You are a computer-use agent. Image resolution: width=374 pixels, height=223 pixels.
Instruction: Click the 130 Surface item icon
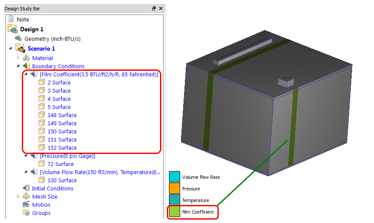[42, 180]
